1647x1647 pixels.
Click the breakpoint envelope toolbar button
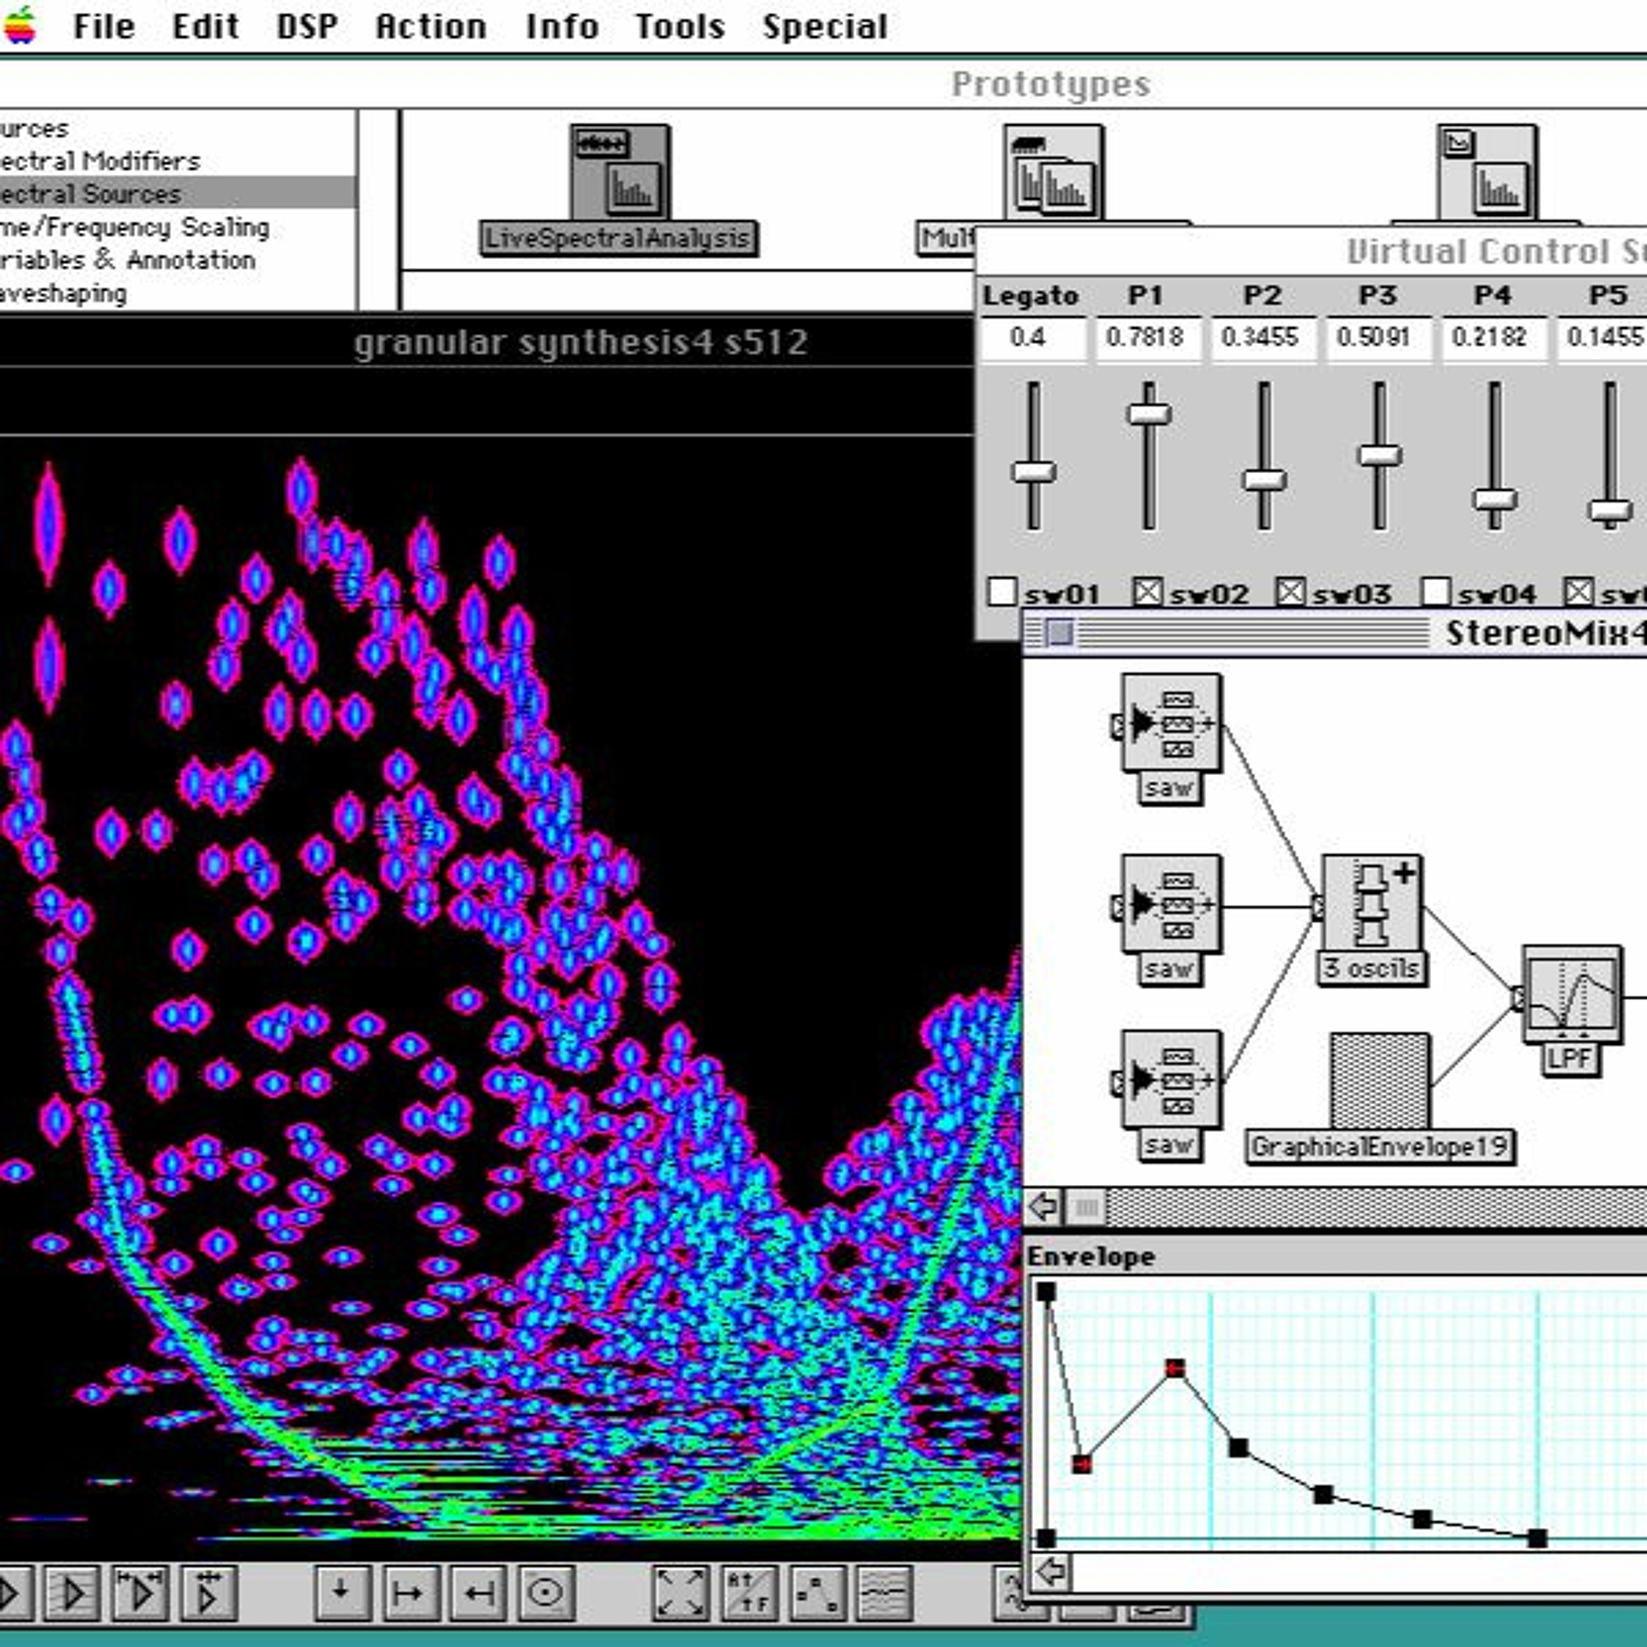817,1593
